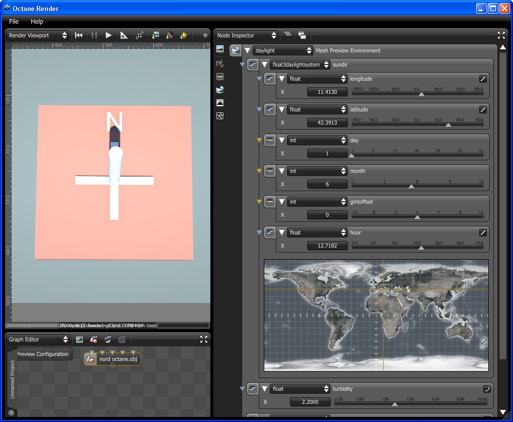The image size is (513, 422).
Task: Open the Render Viewport panel type dropdown
Action: point(37,35)
